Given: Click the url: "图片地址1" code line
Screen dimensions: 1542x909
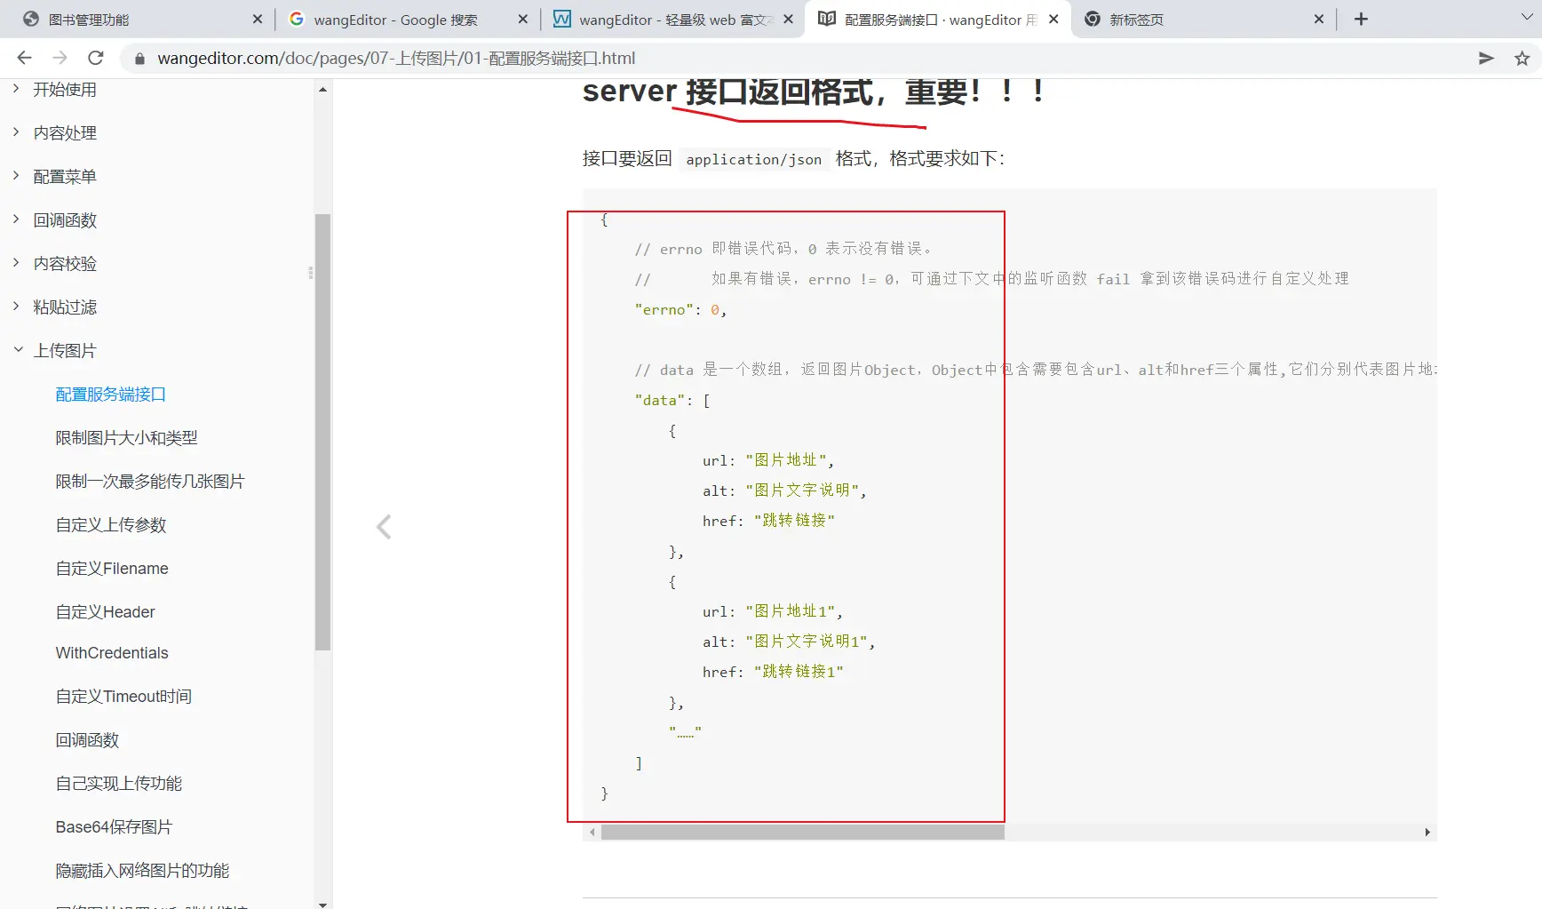Looking at the screenshot, I should click(773, 611).
